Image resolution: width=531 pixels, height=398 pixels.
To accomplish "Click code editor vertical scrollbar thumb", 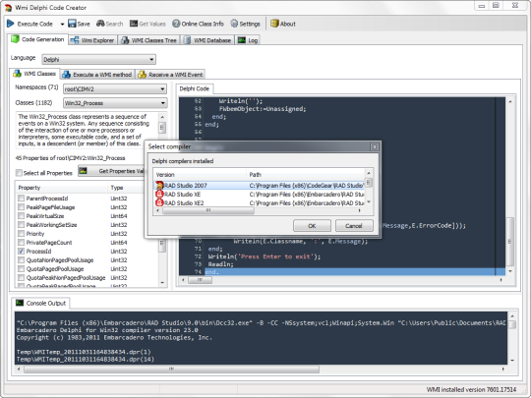I will pyautogui.click(x=509, y=242).
